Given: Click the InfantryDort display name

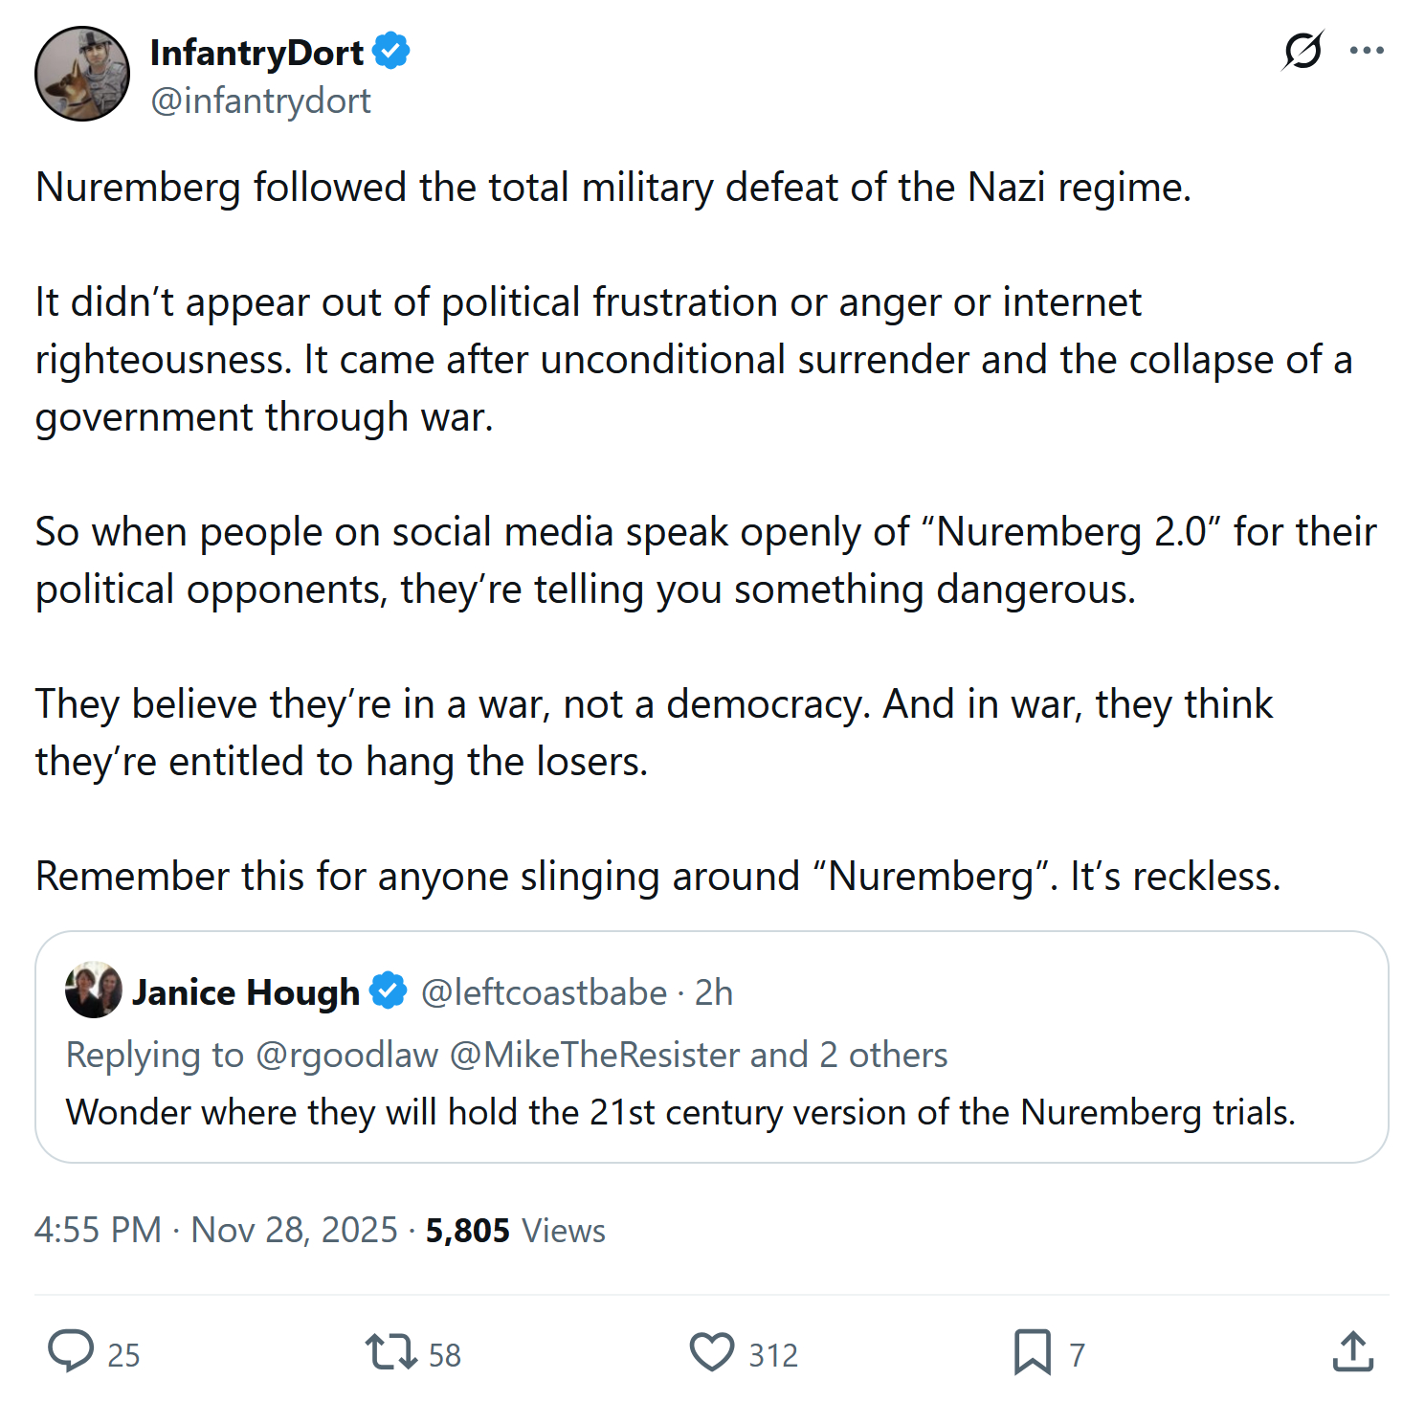Looking at the screenshot, I should (x=256, y=53).
